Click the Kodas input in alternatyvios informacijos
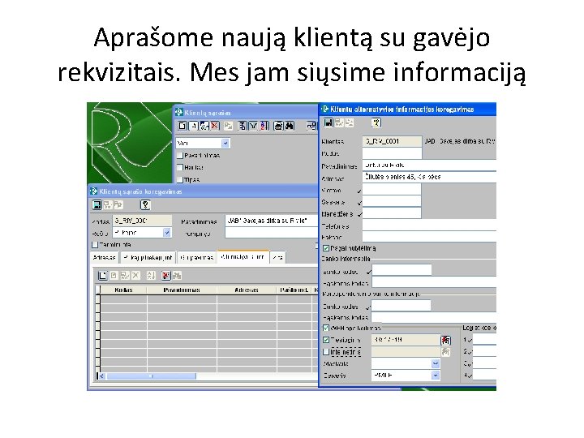 (392, 153)
